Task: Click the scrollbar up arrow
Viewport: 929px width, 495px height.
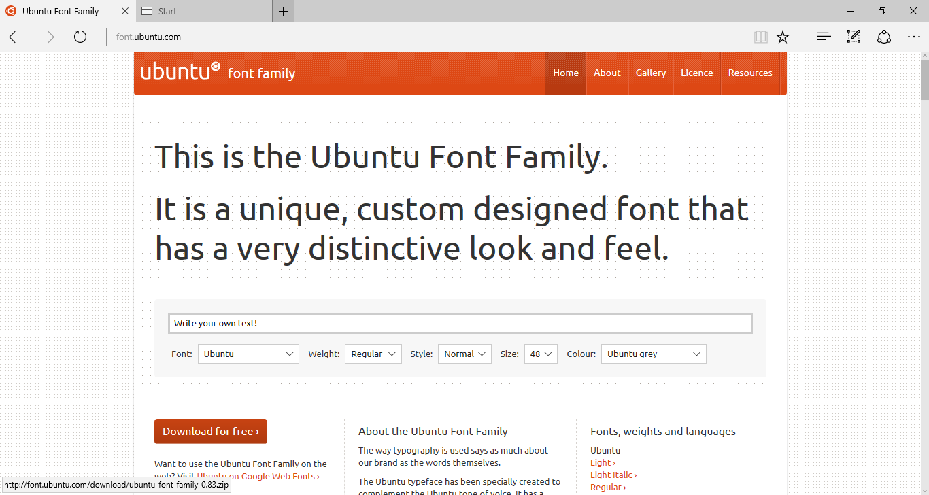Action: (924, 55)
